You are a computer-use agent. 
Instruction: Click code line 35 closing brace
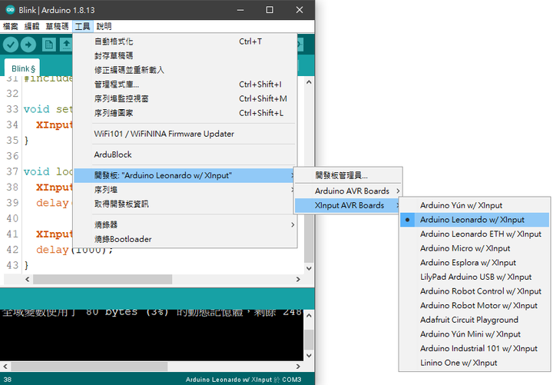point(26,141)
